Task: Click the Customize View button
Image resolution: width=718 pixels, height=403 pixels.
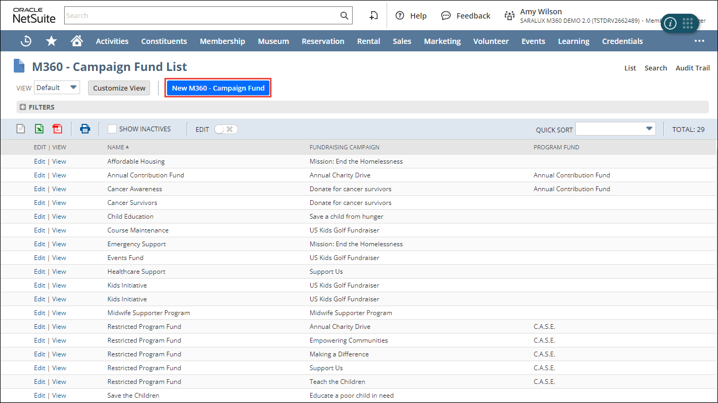Action: pos(119,88)
